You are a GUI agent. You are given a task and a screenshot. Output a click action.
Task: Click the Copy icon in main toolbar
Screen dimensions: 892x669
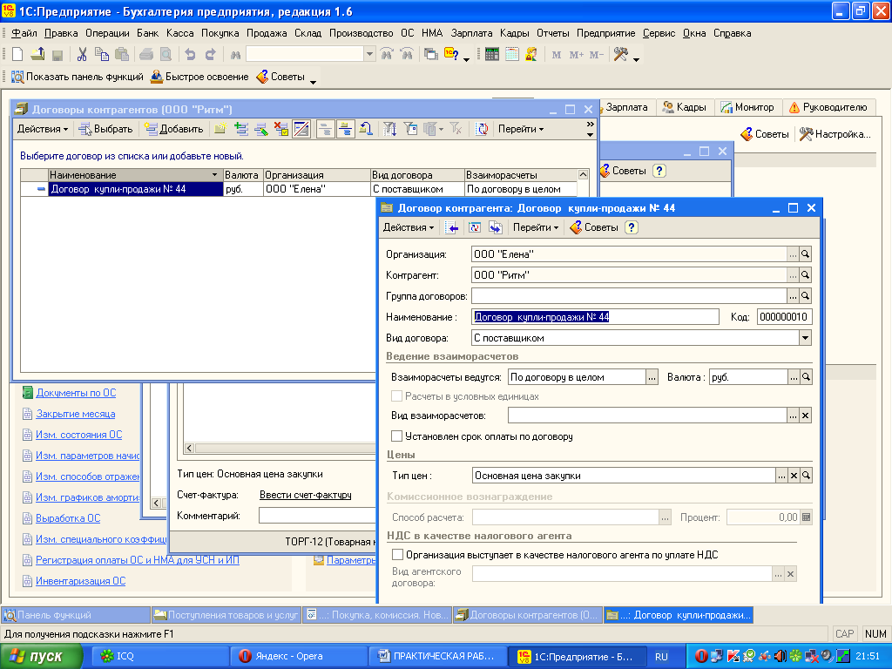click(102, 55)
